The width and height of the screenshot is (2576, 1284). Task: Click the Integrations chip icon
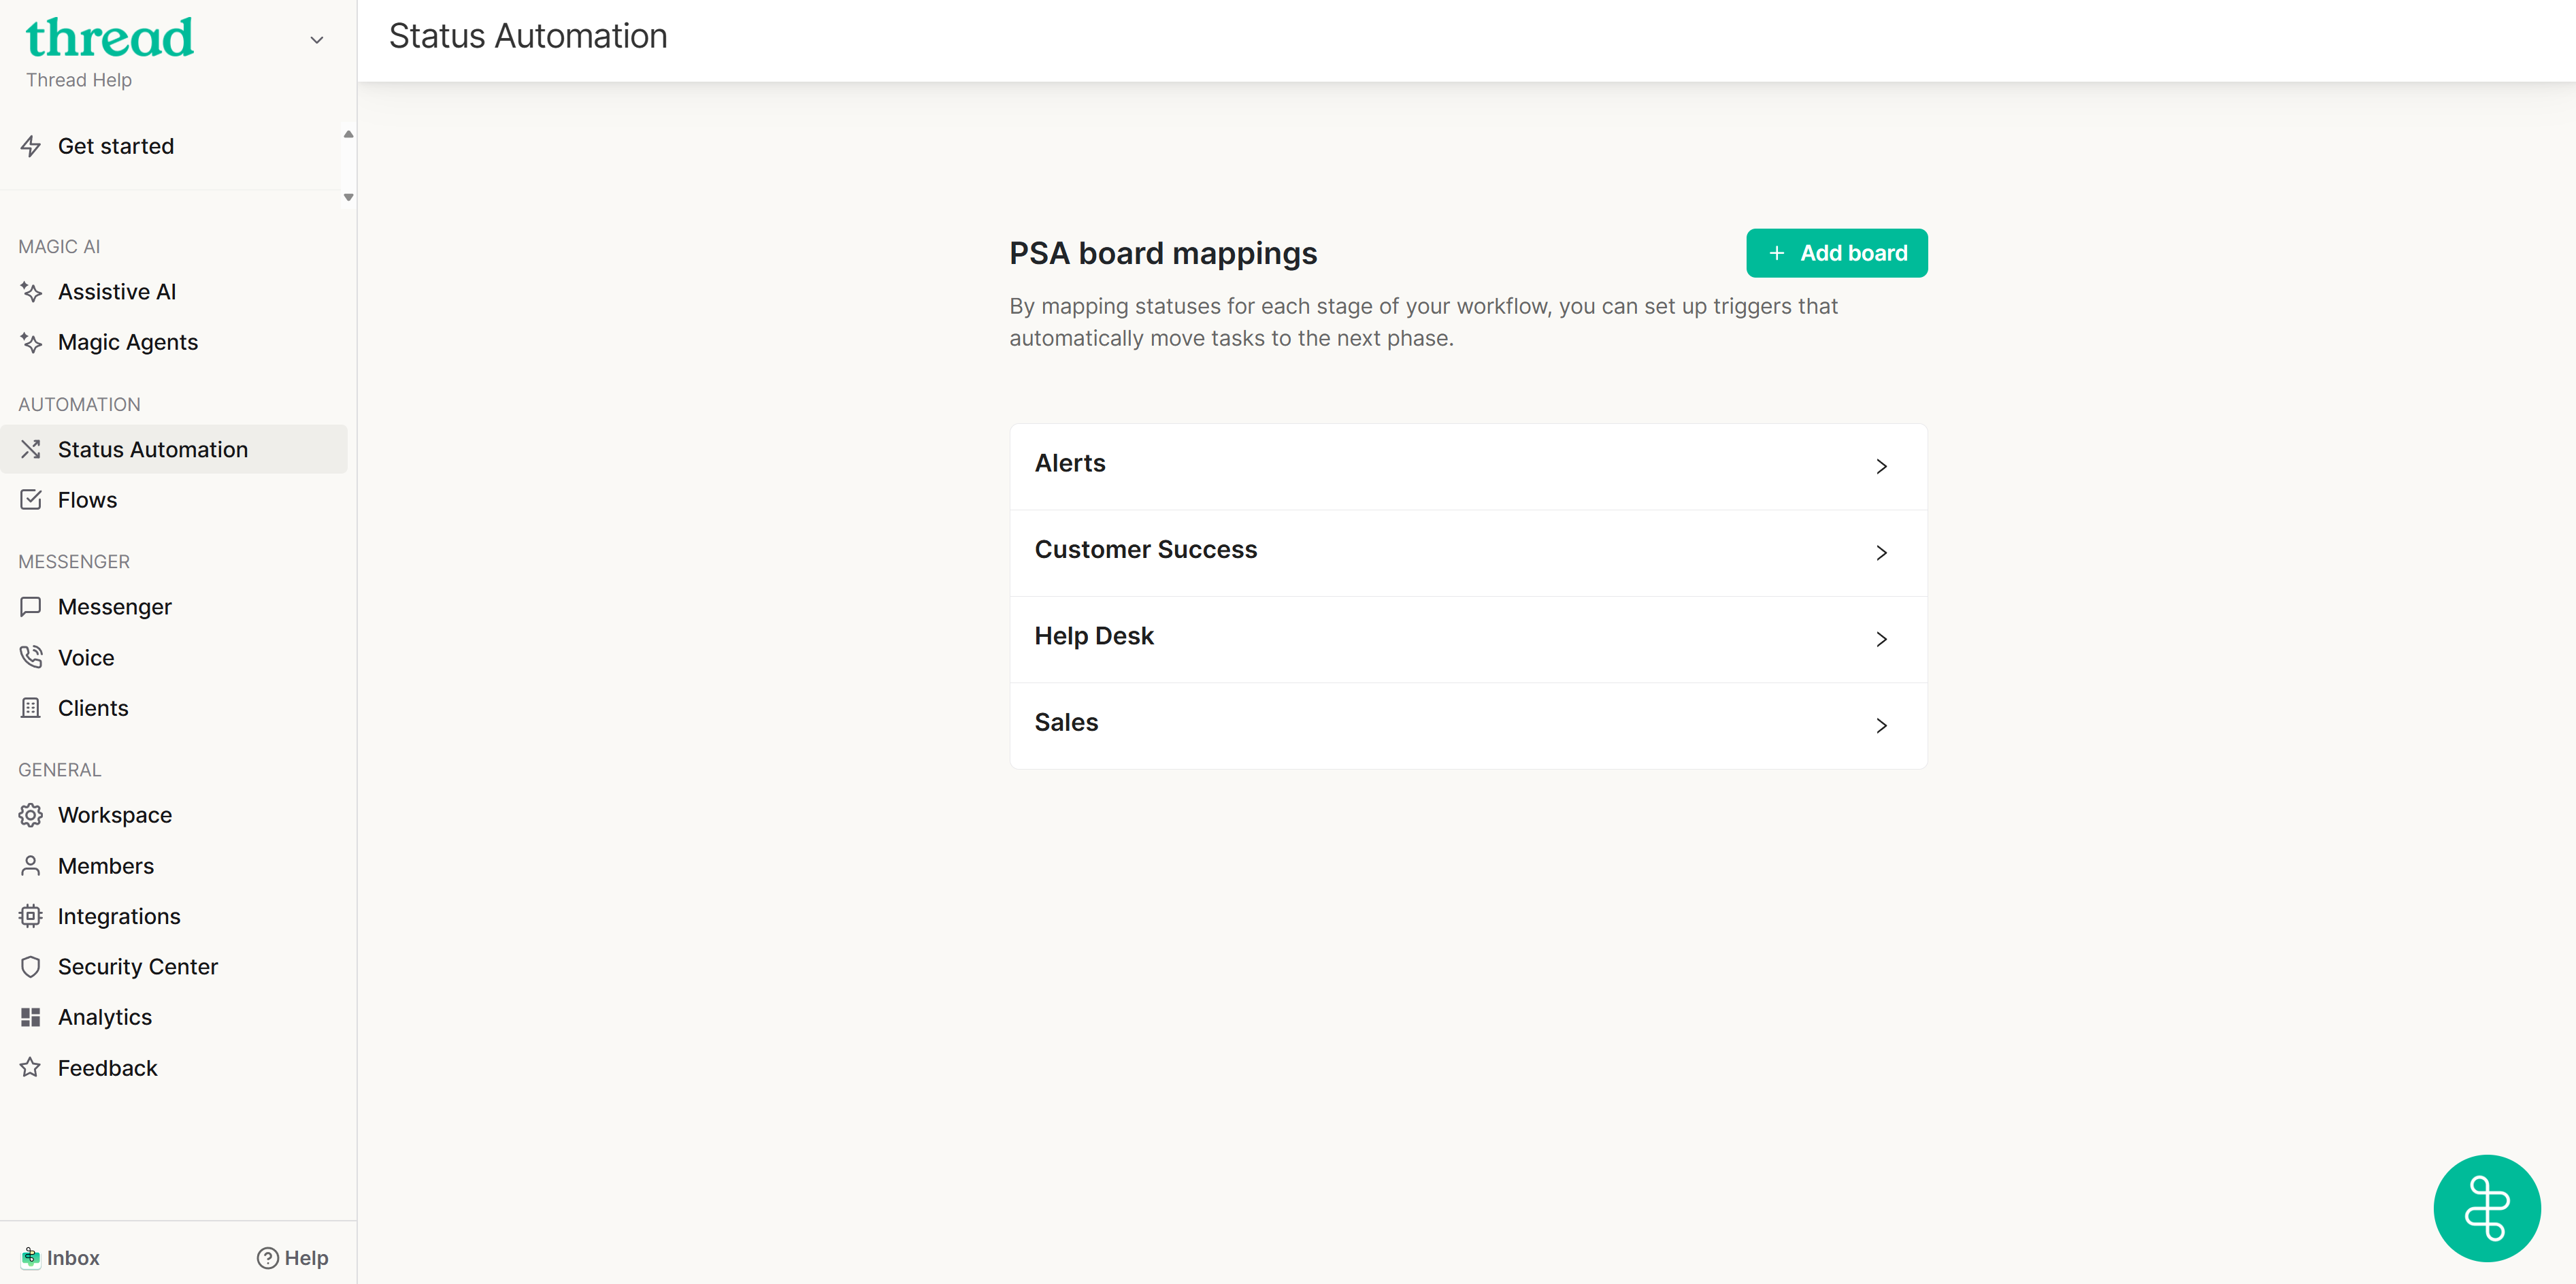coord(31,915)
